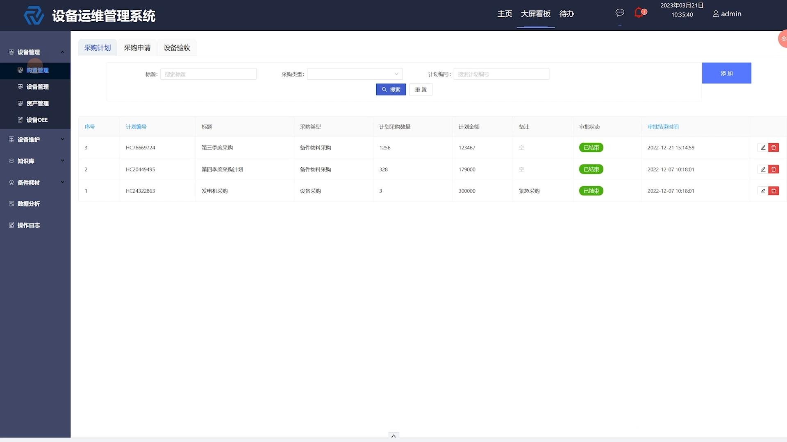Click the title 发电机采购

point(214,191)
